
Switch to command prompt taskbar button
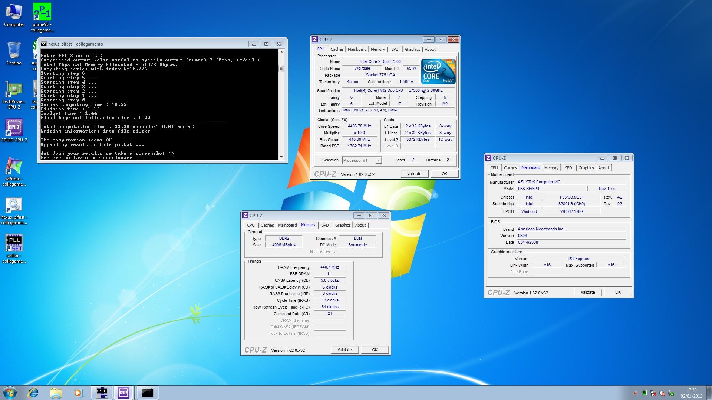click(x=148, y=393)
